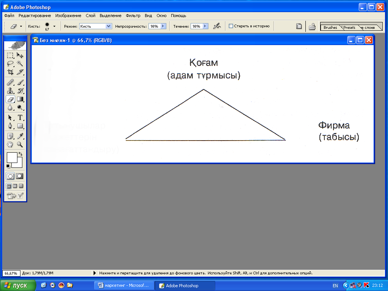
Task: Open the Фильтр menu
Action: pos(133,16)
